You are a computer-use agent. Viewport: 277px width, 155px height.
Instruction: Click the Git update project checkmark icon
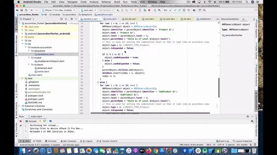[171, 10]
